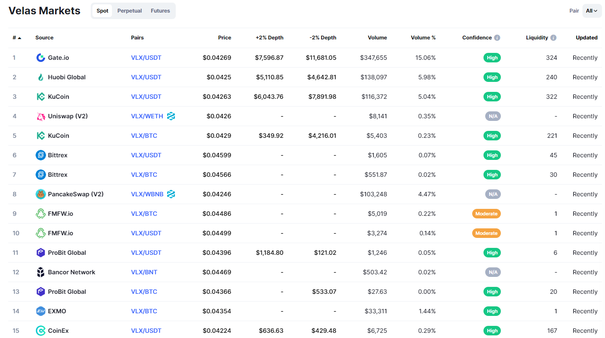Open the Pair All dropdown
Image resolution: width=605 pixels, height=338 pixels.
click(x=592, y=11)
